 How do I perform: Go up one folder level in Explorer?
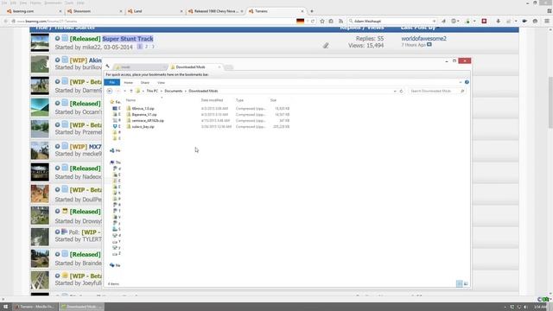pyautogui.click(x=131, y=91)
